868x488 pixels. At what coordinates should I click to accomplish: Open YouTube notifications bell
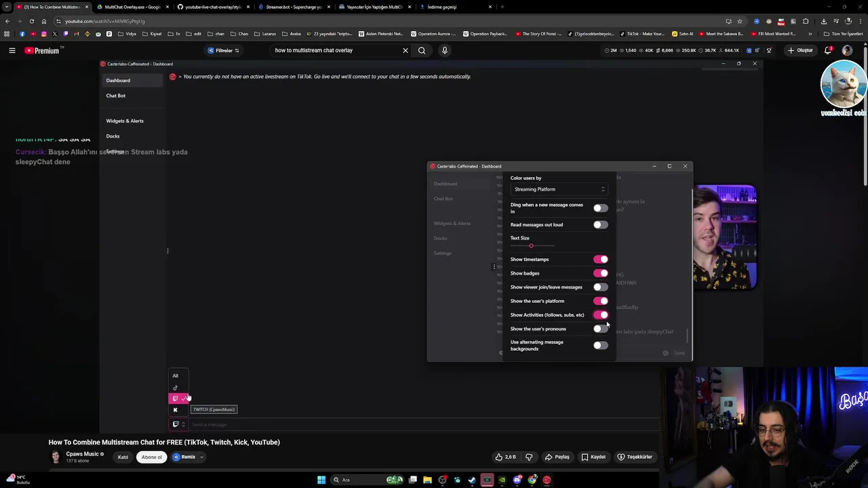829,50
